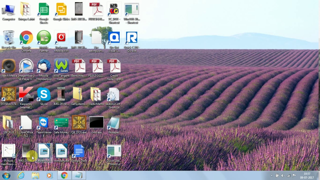Open the PI1915GG11 PDF file
The width and height of the screenshot is (320, 180).
(96, 68)
